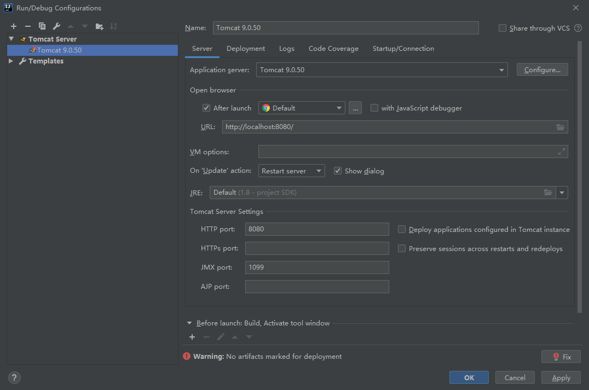Enable Deploy applications configured in Tomcat instance

[402, 229]
